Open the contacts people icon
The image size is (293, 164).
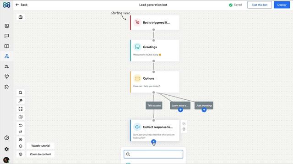click(7, 67)
